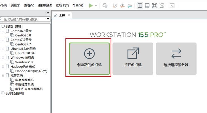Click the Unity mode toolbar icon

click(x=162, y=6)
